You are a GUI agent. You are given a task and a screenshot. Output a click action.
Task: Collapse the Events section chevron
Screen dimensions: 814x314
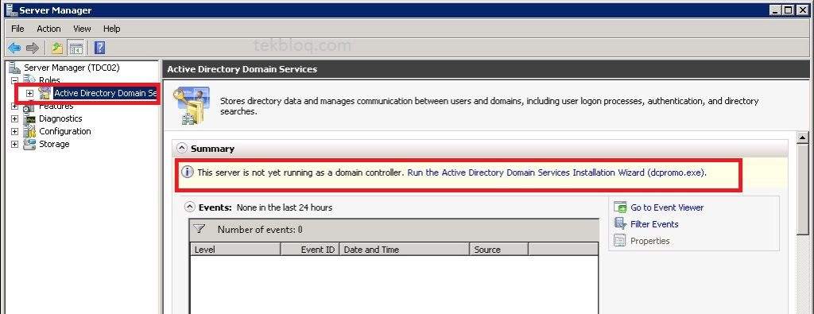point(190,207)
